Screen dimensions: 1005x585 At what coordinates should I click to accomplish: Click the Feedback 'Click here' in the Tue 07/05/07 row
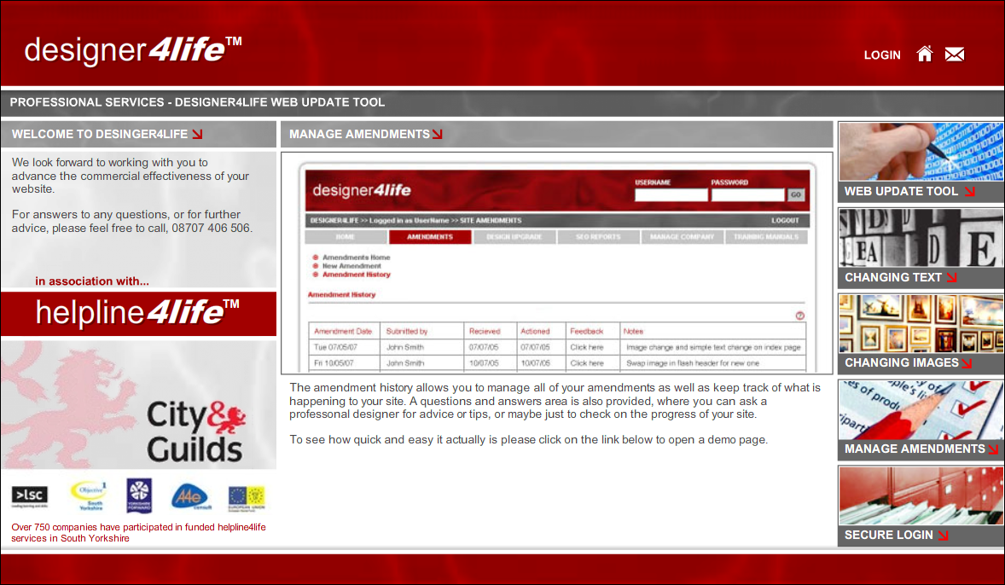[586, 347]
